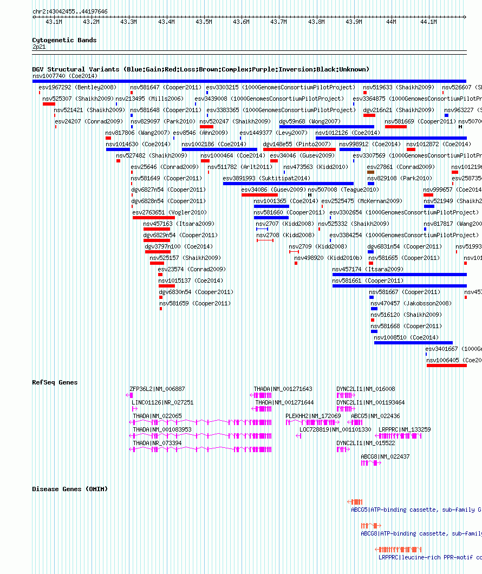
Task: Click the RefSeq Genes track title
Action: 55,382
